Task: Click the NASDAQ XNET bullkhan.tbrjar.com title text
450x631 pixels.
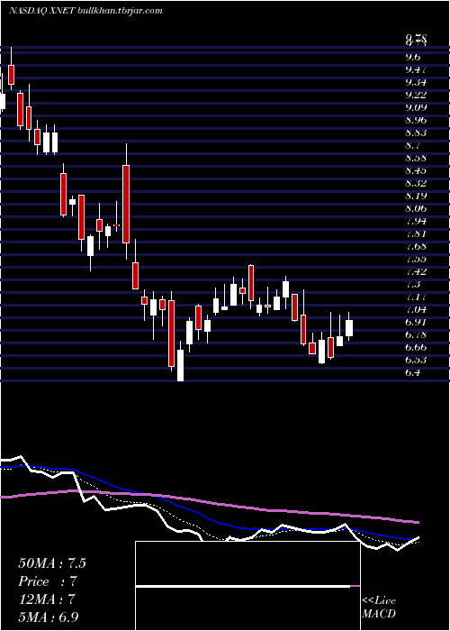Action: 85,11
